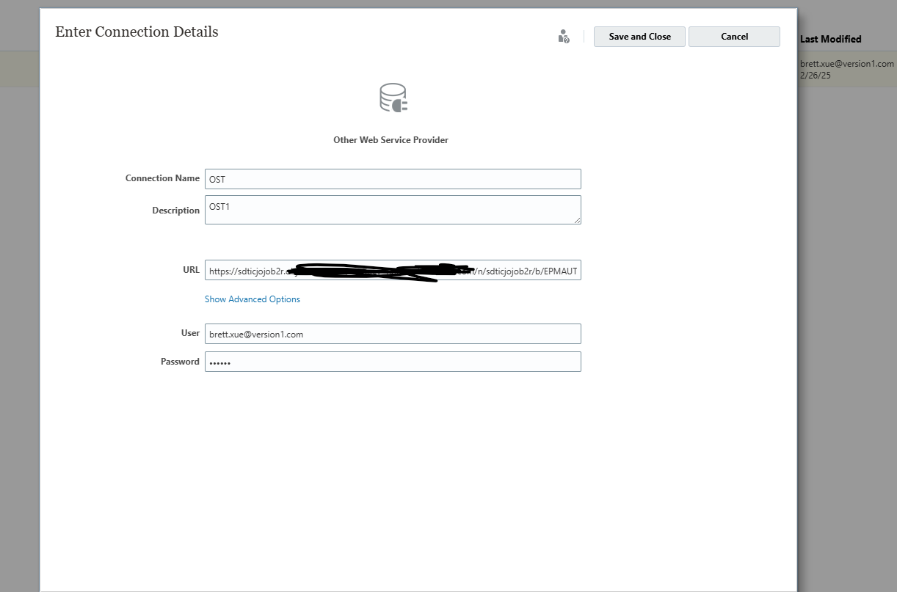Click the Description field resize grip handle
Image resolution: width=897 pixels, height=592 pixels.
tap(577, 220)
